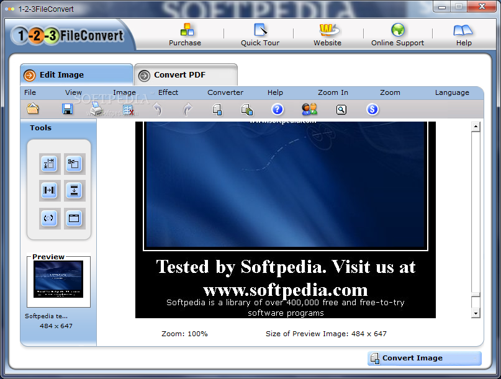Open the File menu
The image size is (501, 379).
[30, 92]
